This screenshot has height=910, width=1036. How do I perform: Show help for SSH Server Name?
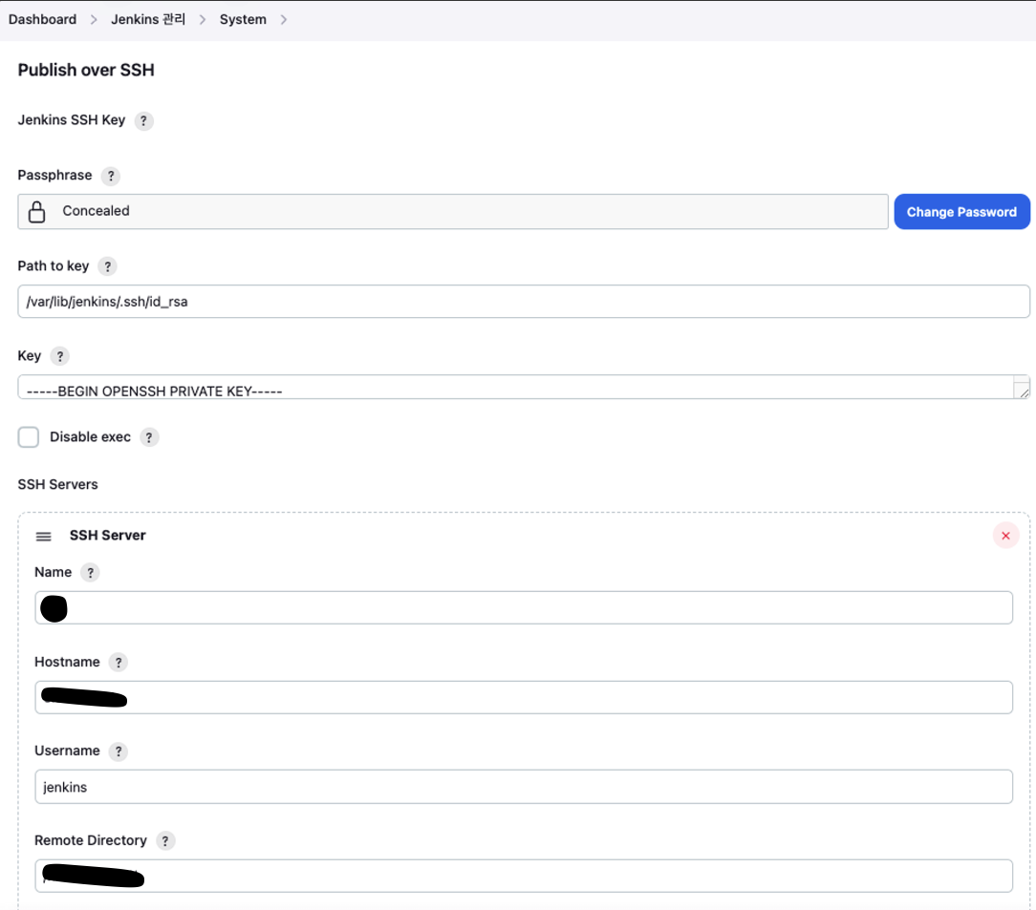point(90,573)
